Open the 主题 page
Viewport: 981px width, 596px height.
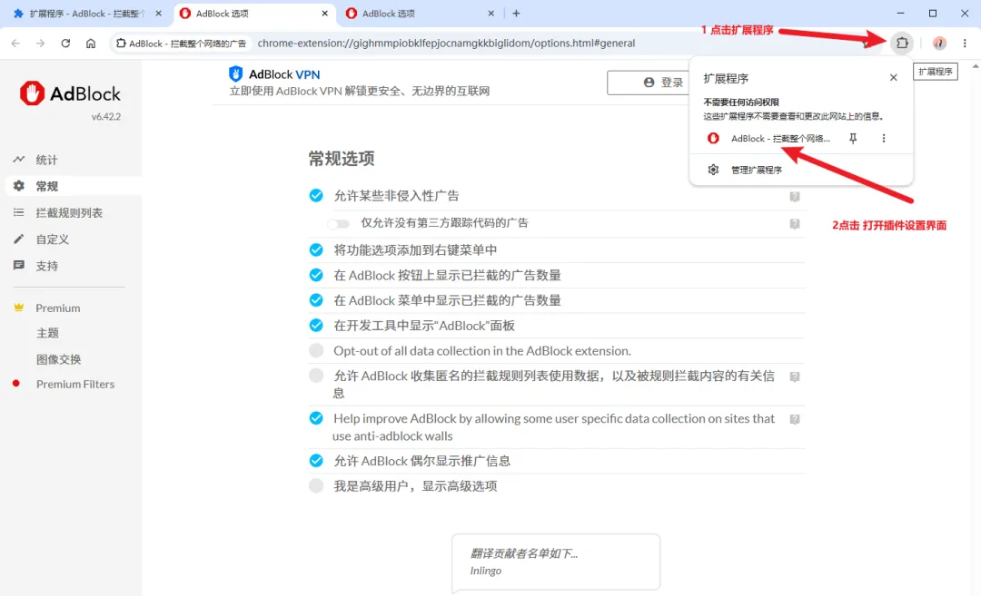47,333
